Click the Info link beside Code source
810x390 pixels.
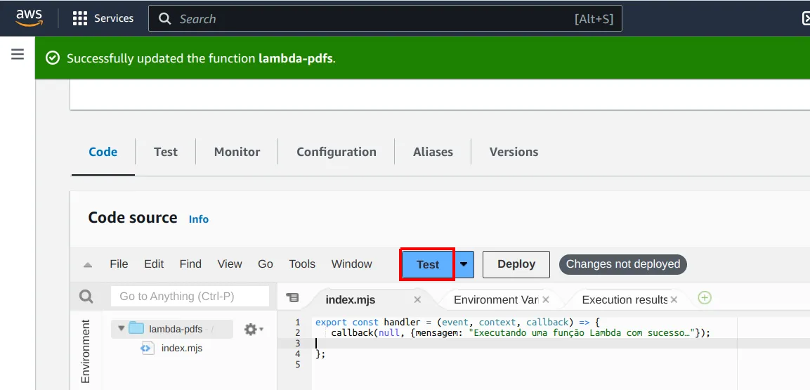tap(199, 219)
